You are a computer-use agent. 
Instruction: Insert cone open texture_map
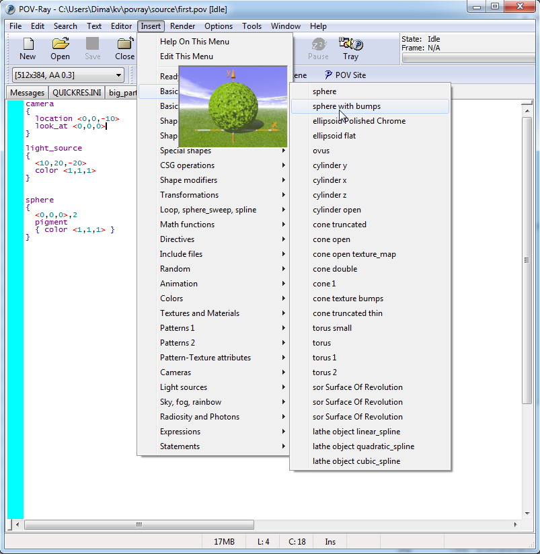coord(370,254)
